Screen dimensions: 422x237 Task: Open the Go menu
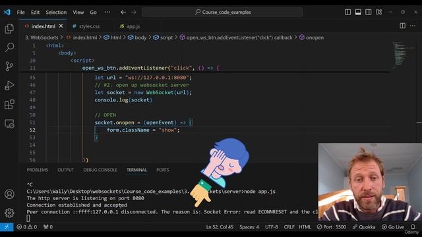point(93,13)
